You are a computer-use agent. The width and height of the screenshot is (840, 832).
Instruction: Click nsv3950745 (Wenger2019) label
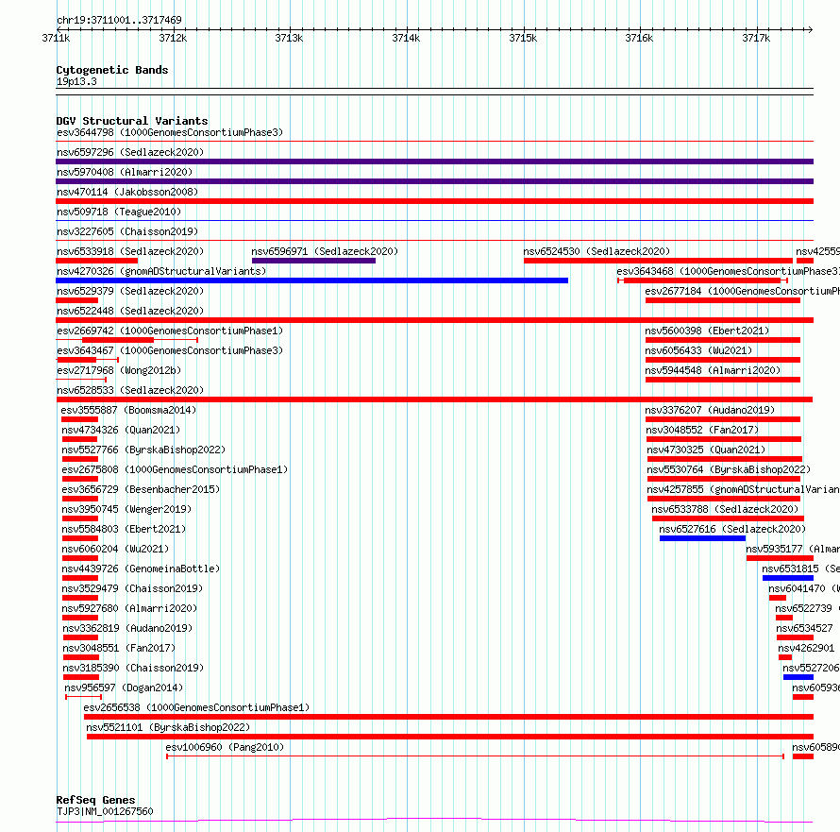pyautogui.click(x=126, y=509)
